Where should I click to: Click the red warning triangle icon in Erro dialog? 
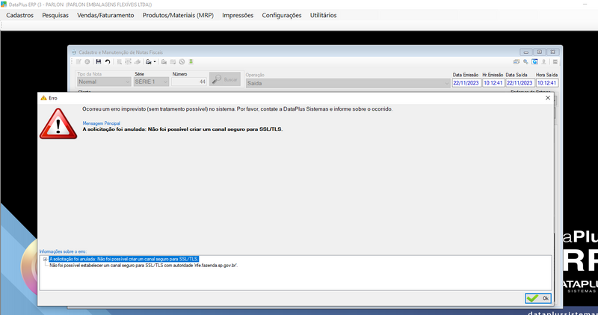[58, 123]
